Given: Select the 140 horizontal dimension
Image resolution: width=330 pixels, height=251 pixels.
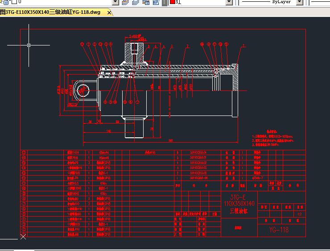Looking at the screenshot, I should tap(109, 131).
